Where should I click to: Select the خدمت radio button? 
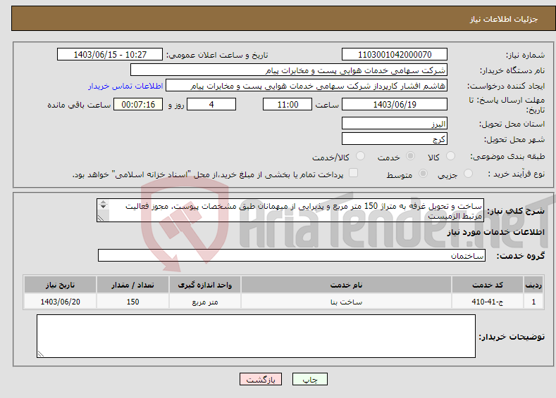(x=410, y=156)
